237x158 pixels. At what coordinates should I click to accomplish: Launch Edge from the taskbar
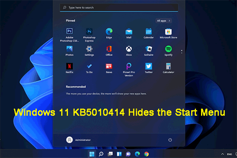[x=137, y=154]
